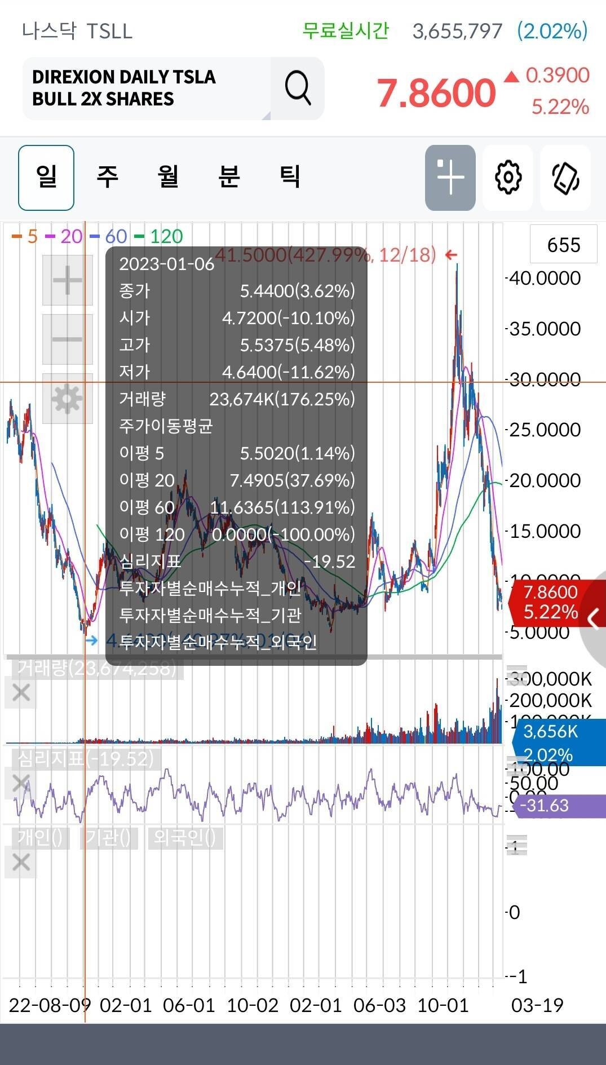
Task: Tap the 40.0000 price axis label
Action: coord(545,278)
